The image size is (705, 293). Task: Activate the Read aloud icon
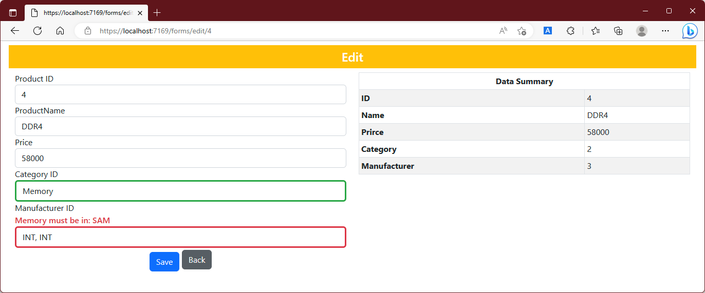503,31
